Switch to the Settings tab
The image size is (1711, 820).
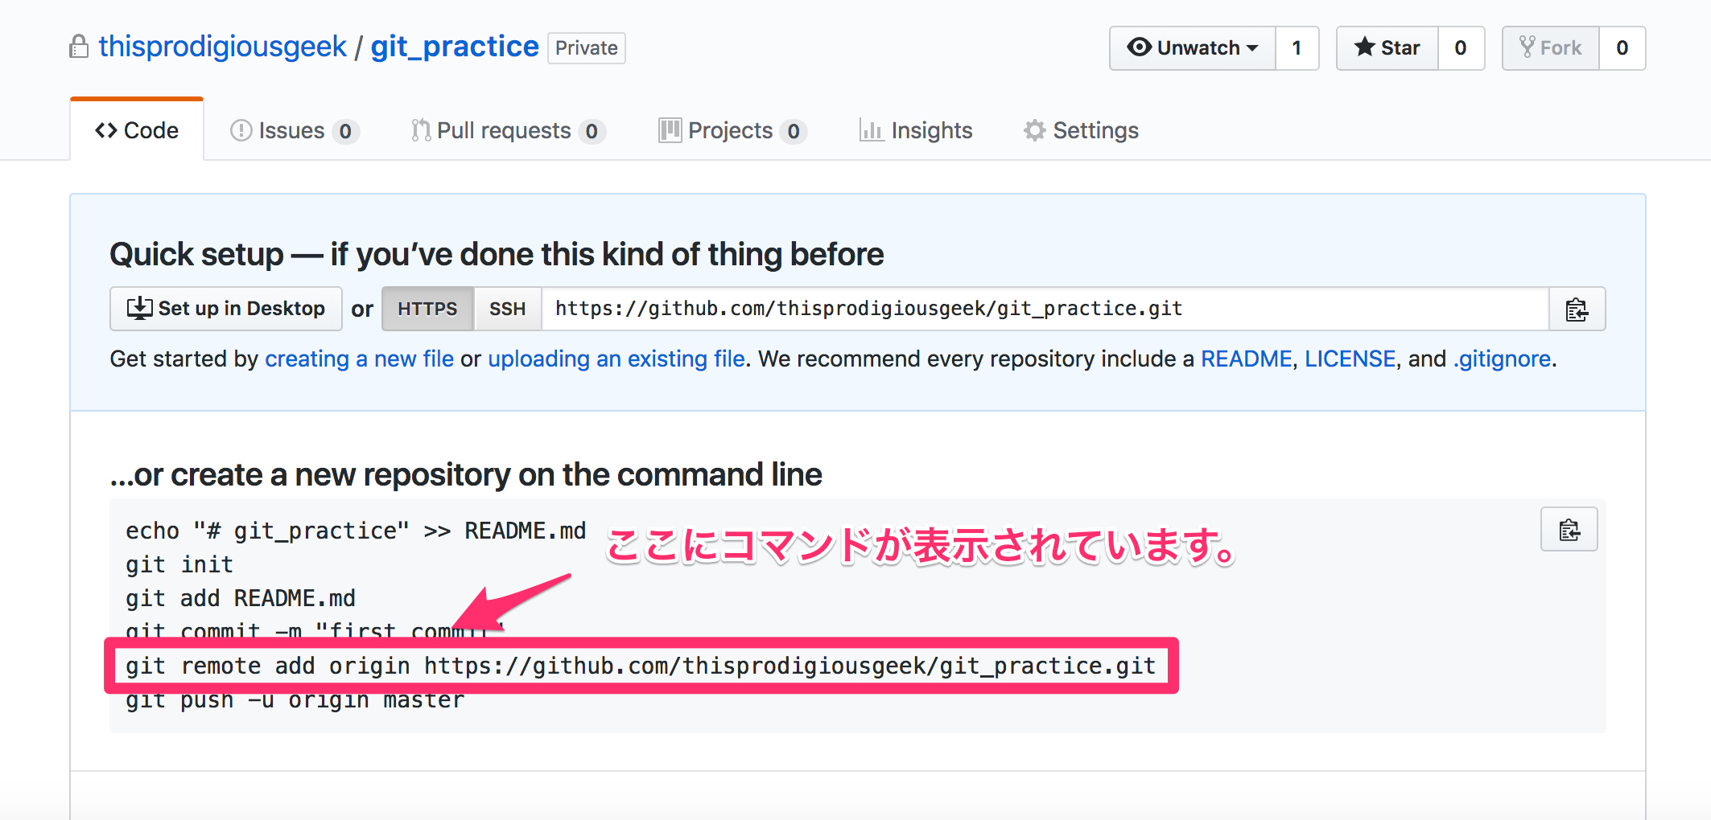tap(1081, 130)
